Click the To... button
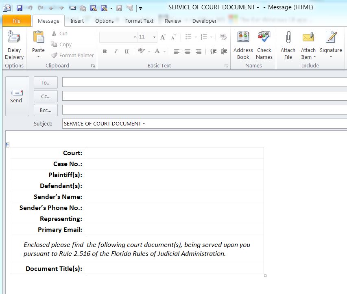Image resolution: width=347 pixels, height=294 pixels. [46, 82]
